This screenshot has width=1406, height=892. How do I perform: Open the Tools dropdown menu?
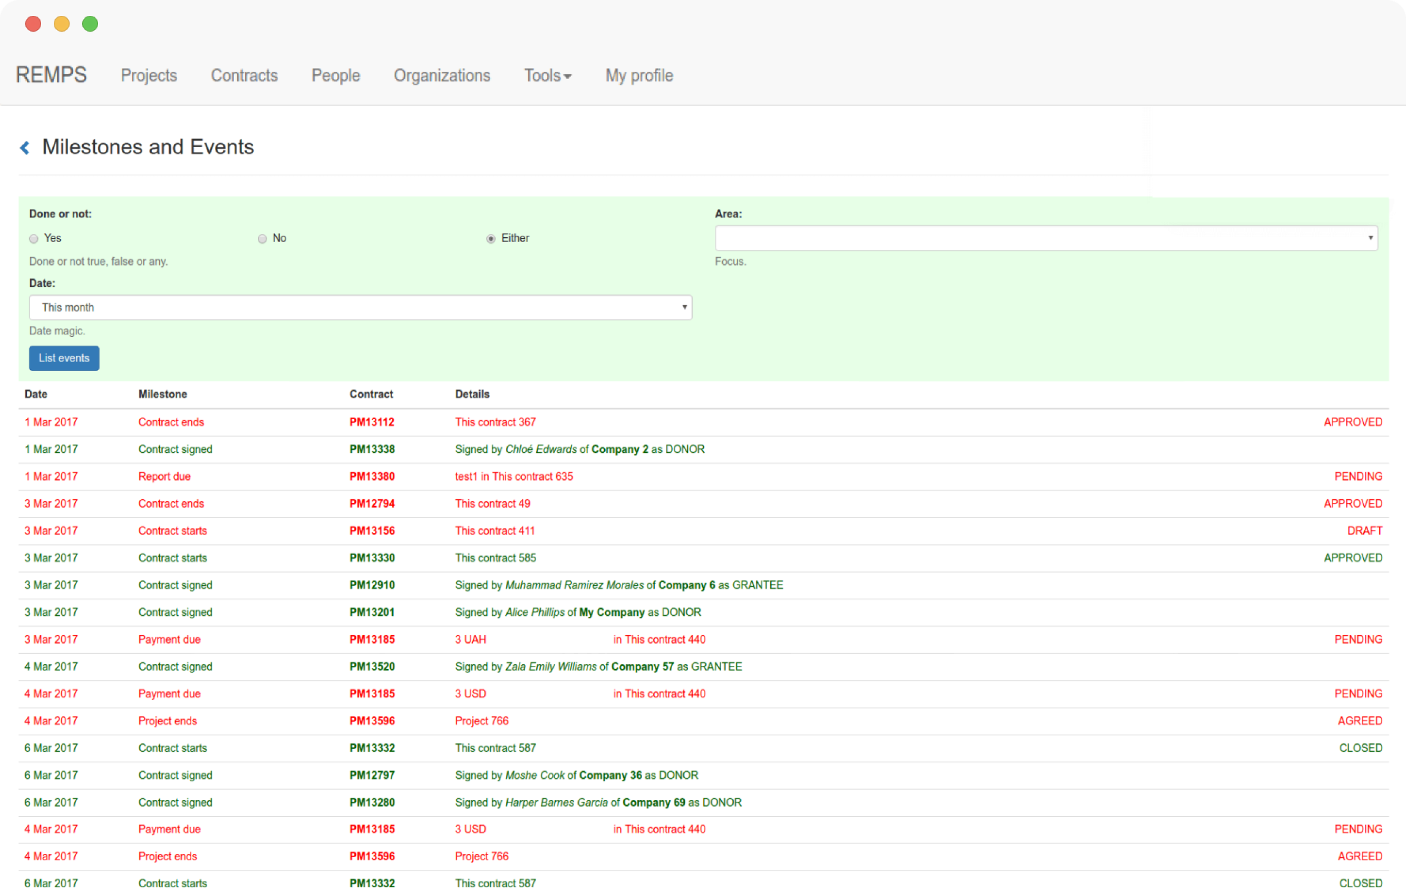click(x=547, y=76)
